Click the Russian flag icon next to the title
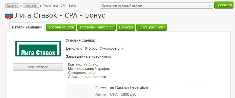This screenshot has height=98, width=235. click(9, 16)
